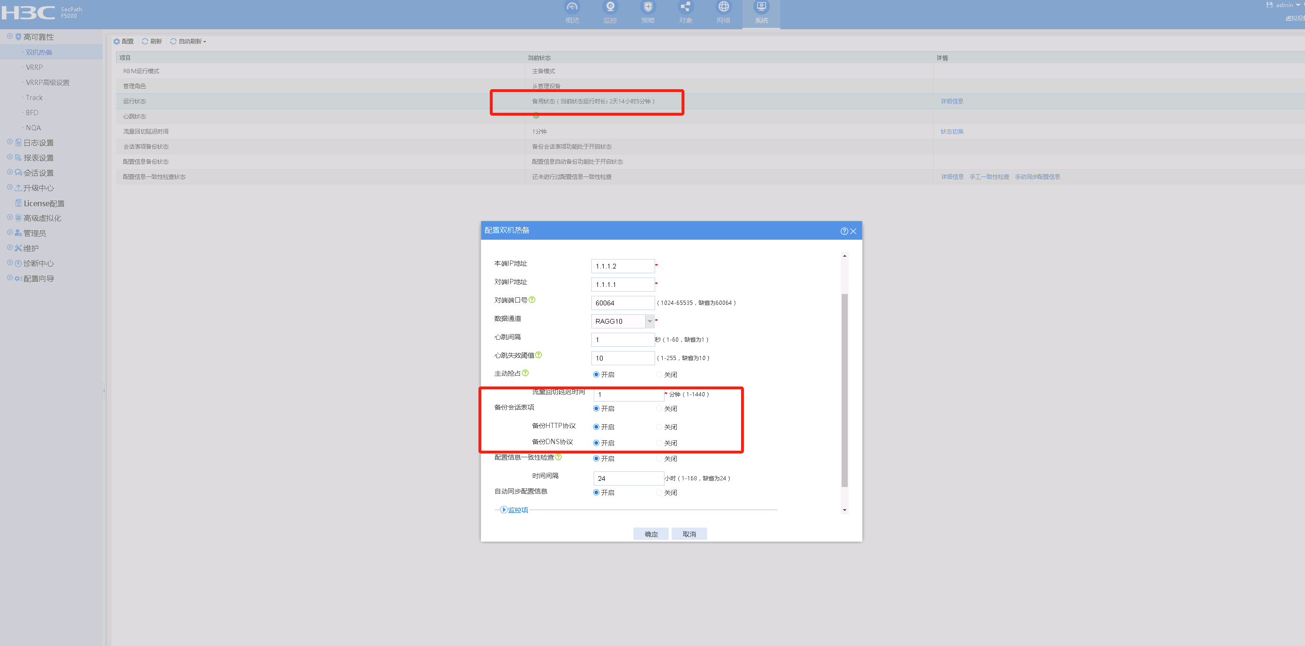Select 关闭 radio for 备份HTTP协议
1305x646 pixels.
click(658, 427)
